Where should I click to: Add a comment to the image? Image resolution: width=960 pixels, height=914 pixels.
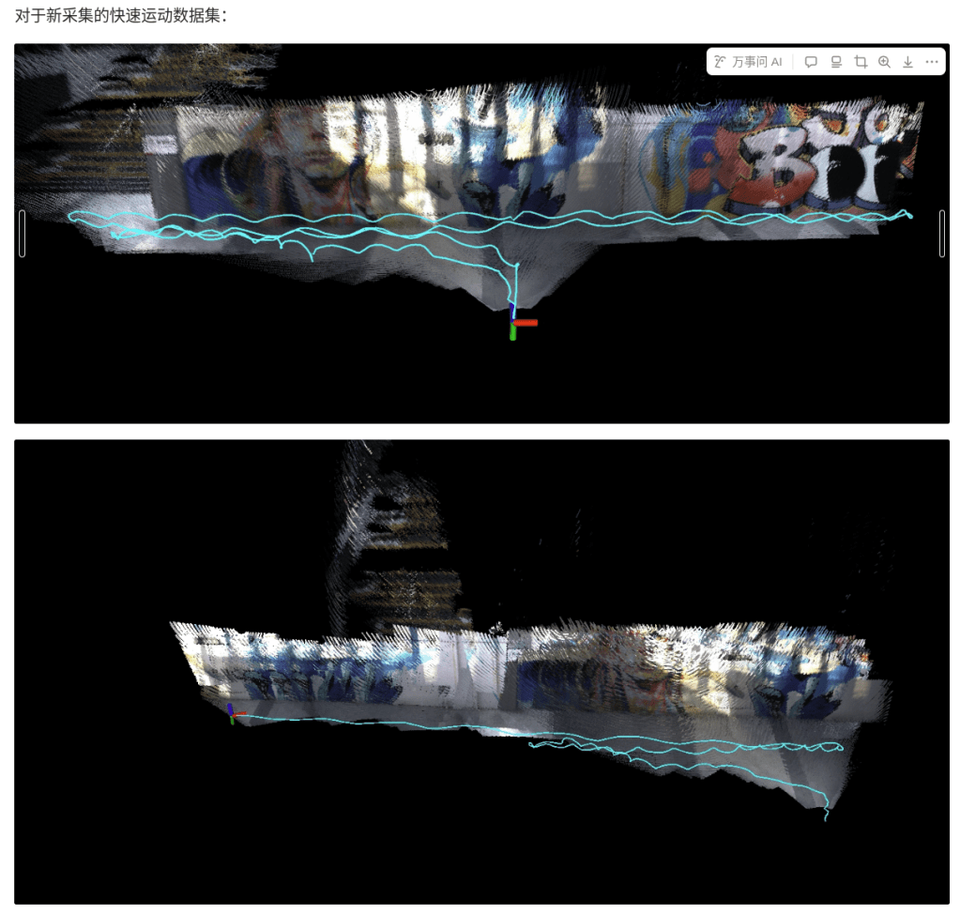[811, 62]
